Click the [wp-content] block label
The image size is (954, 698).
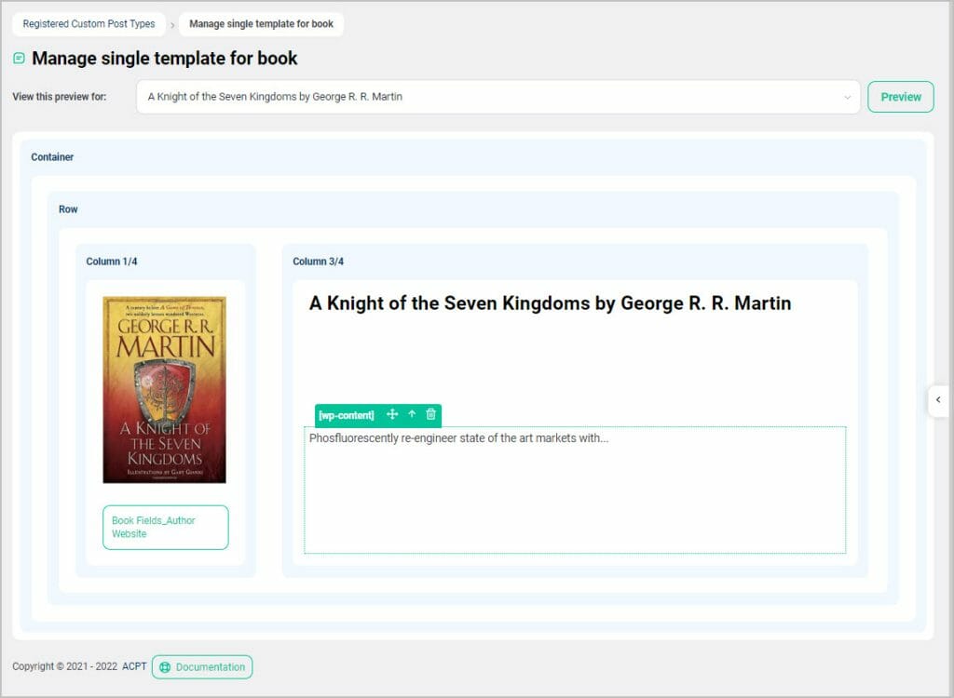click(x=346, y=415)
